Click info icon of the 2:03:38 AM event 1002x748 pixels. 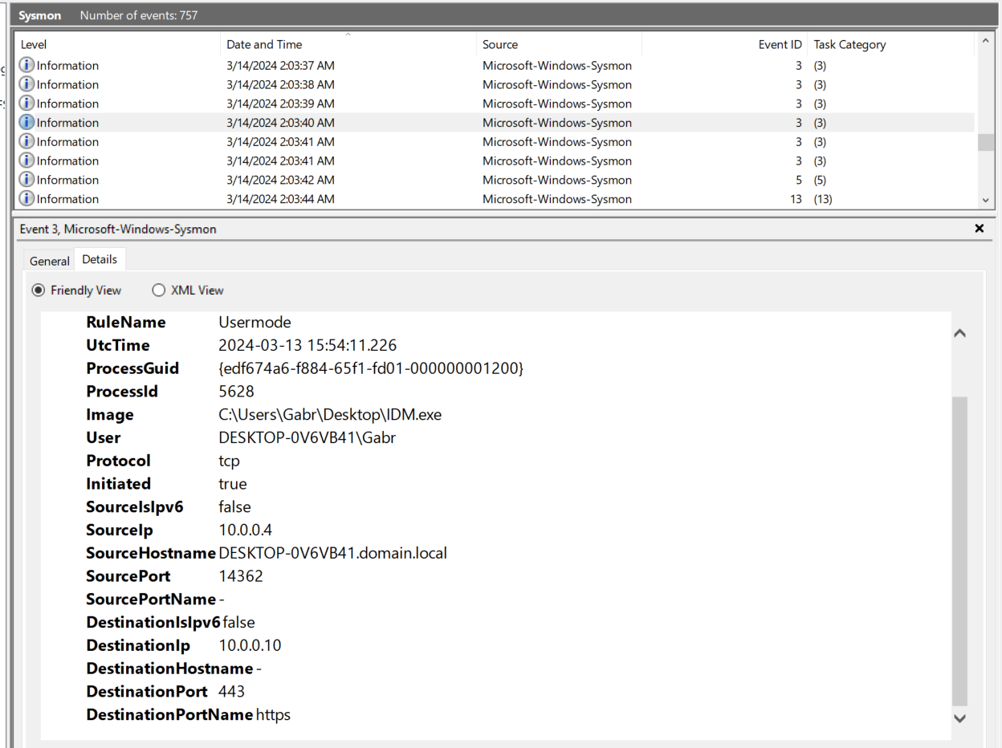coord(27,85)
